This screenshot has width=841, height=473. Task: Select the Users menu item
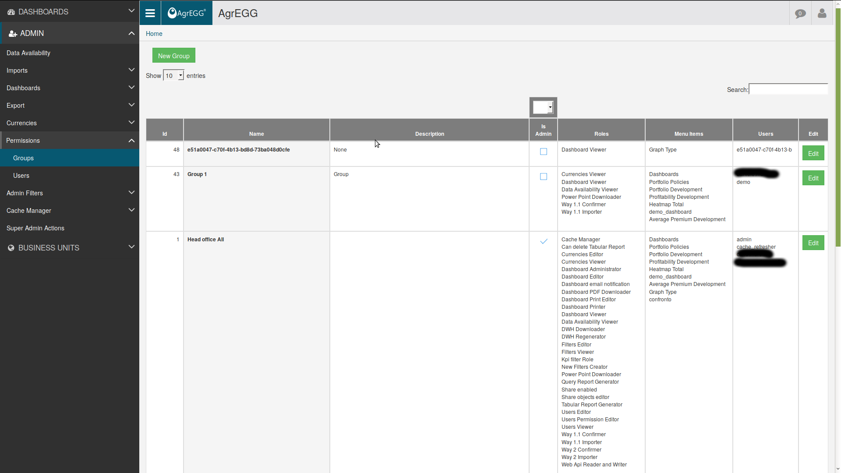[21, 175]
